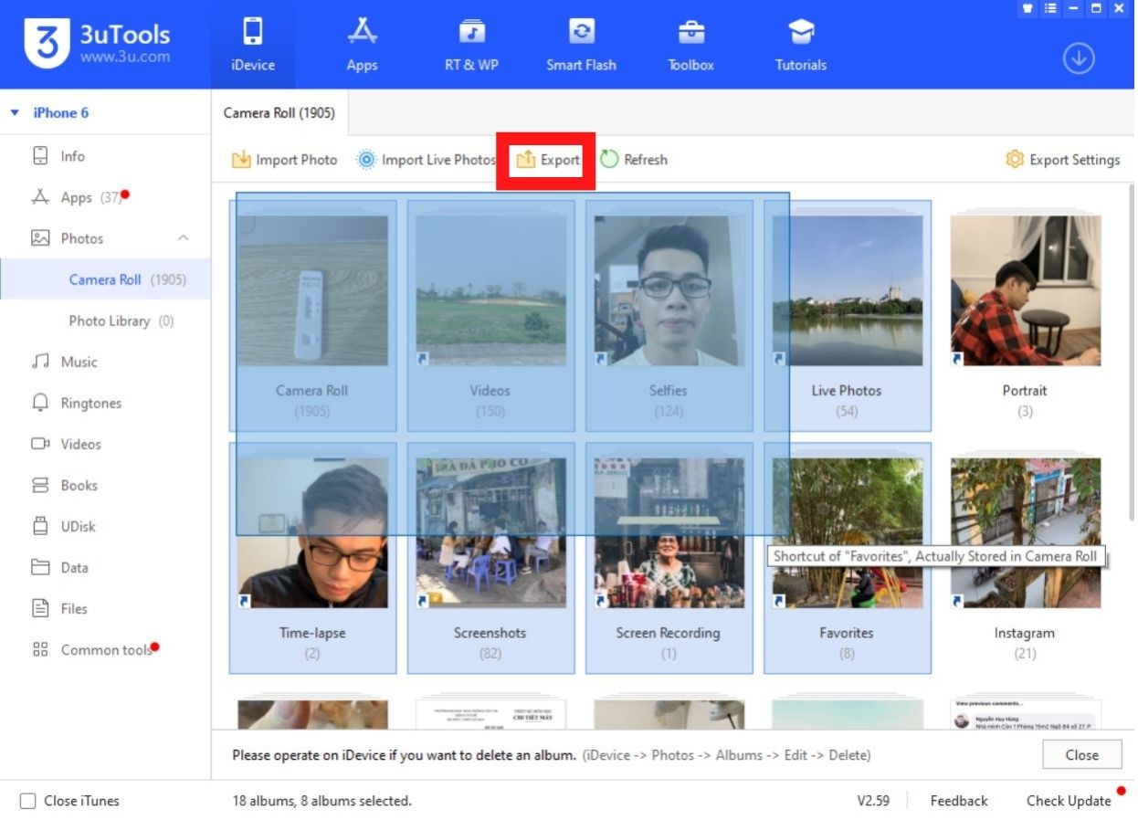Collapse the Photos section chevron
Image resolution: width=1138 pixels, height=820 pixels.
[x=183, y=238]
